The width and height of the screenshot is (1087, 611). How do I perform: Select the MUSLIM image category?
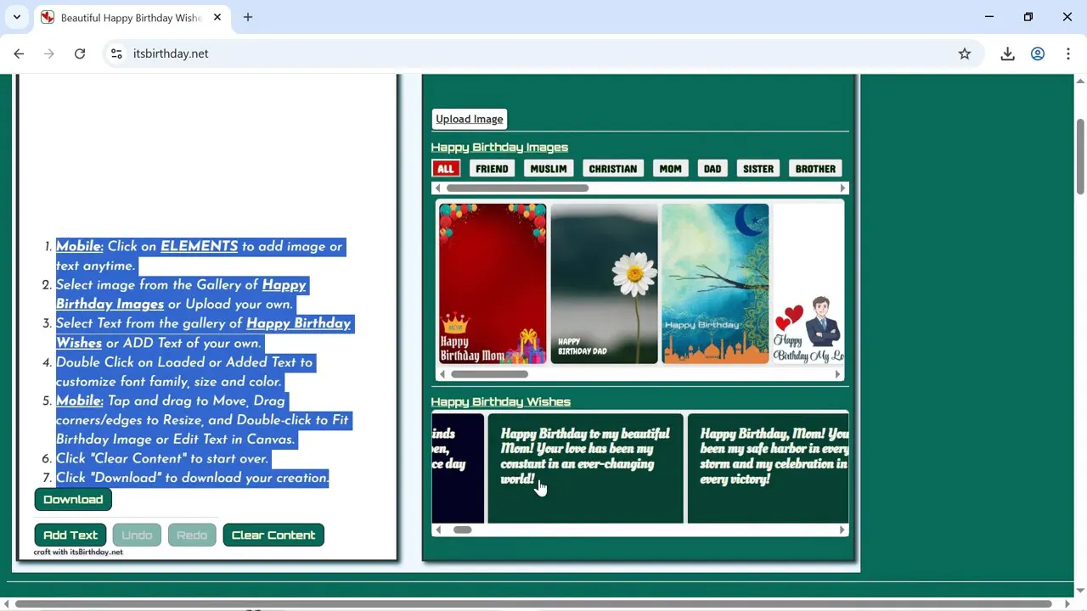pyautogui.click(x=549, y=169)
